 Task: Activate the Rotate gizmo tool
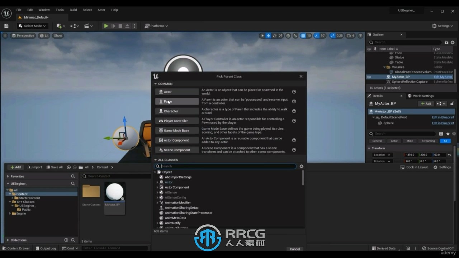[275, 35]
